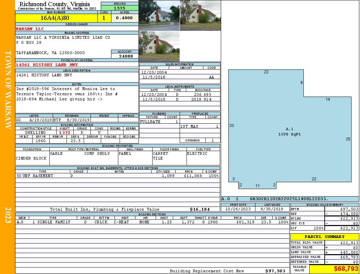360x274 pixels.
Task: Click inside the notes text box
Action: coord(77,99)
